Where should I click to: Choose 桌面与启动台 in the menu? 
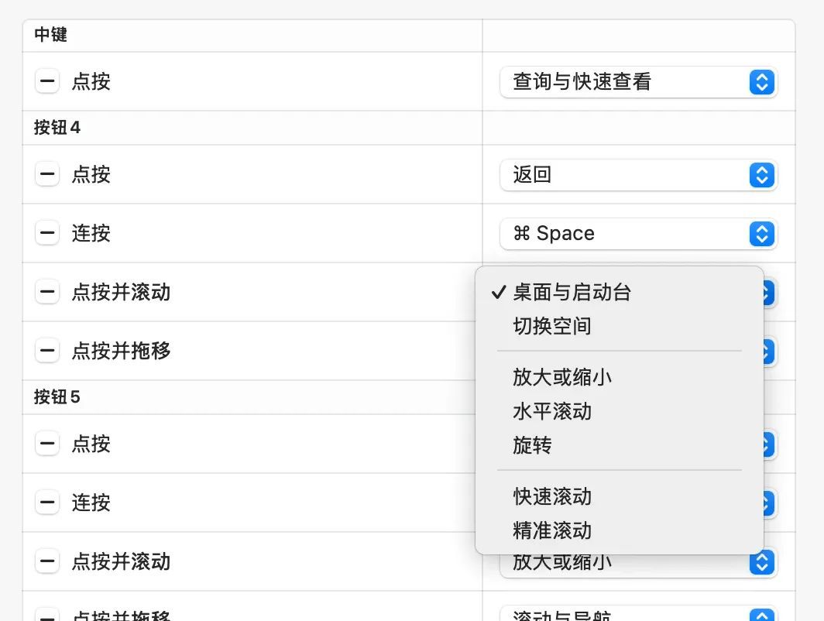pyautogui.click(x=619, y=293)
